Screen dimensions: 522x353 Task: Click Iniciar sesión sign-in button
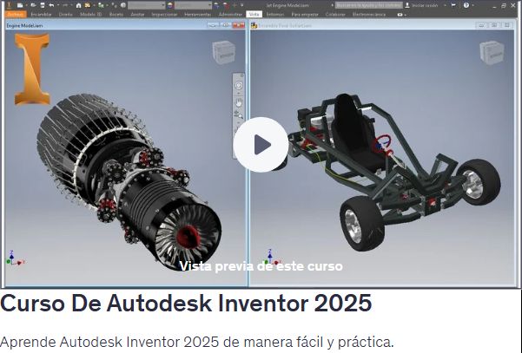420,5
